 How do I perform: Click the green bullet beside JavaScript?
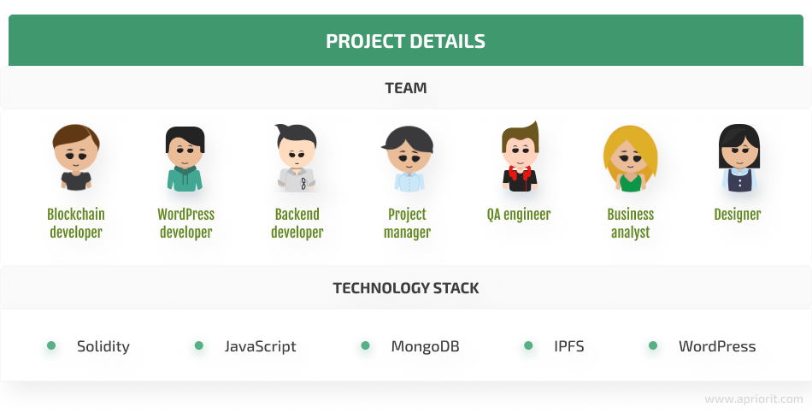[x=199, y=345]
